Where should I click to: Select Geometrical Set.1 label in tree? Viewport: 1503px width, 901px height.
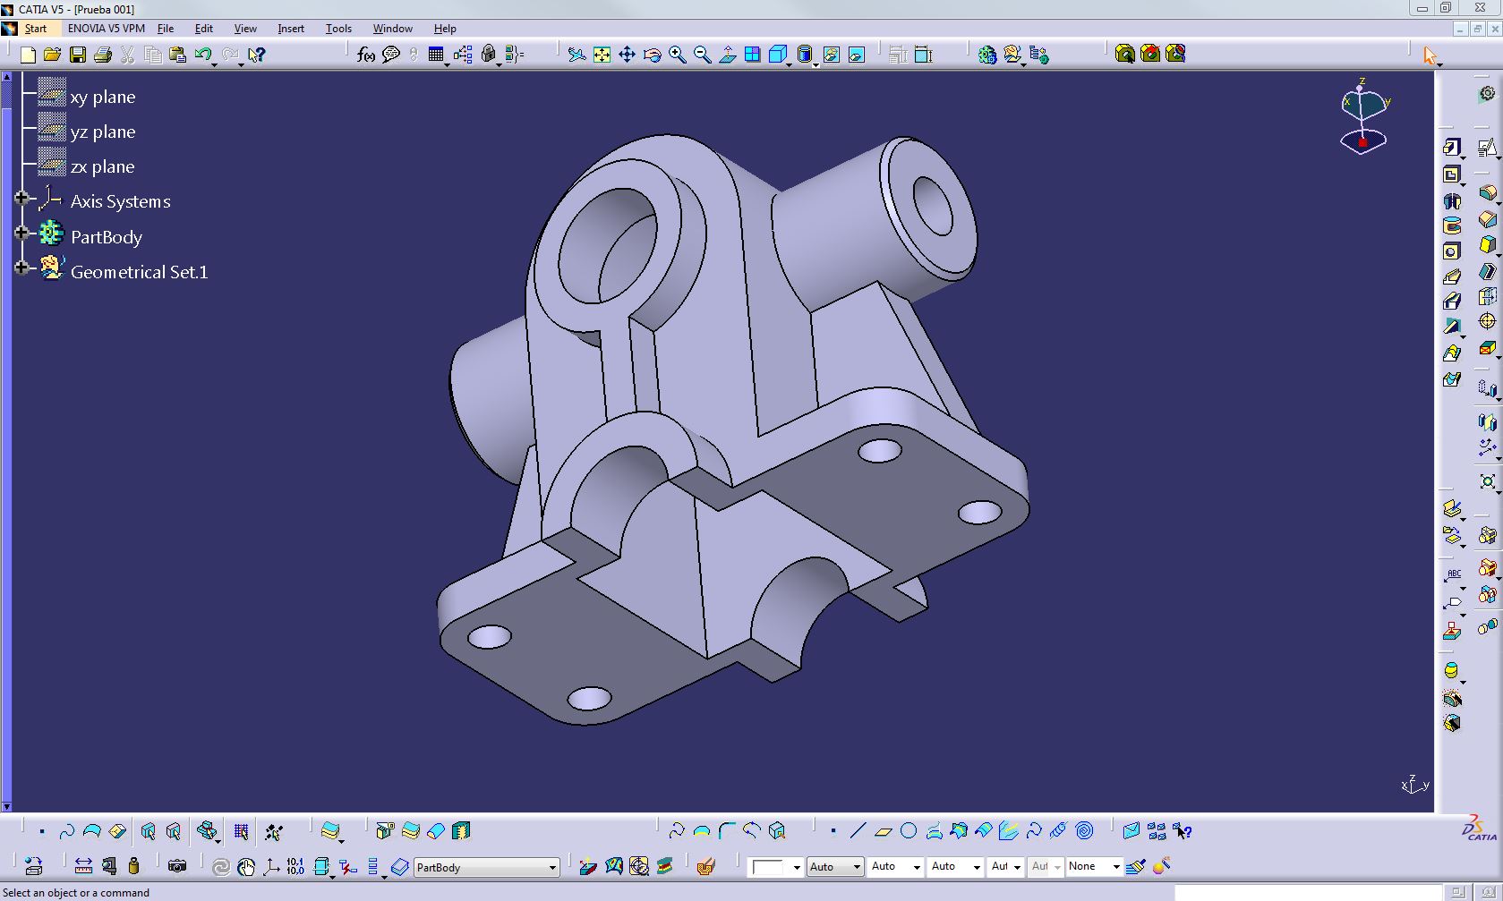click(139, 272)
